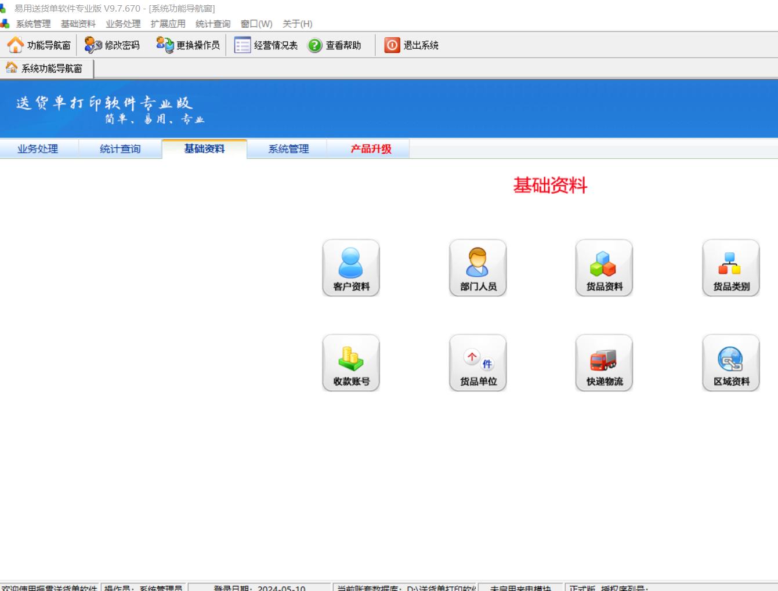Open the 货品类别 goods category icon
The image size is (778, 591).
pos(731,268)
